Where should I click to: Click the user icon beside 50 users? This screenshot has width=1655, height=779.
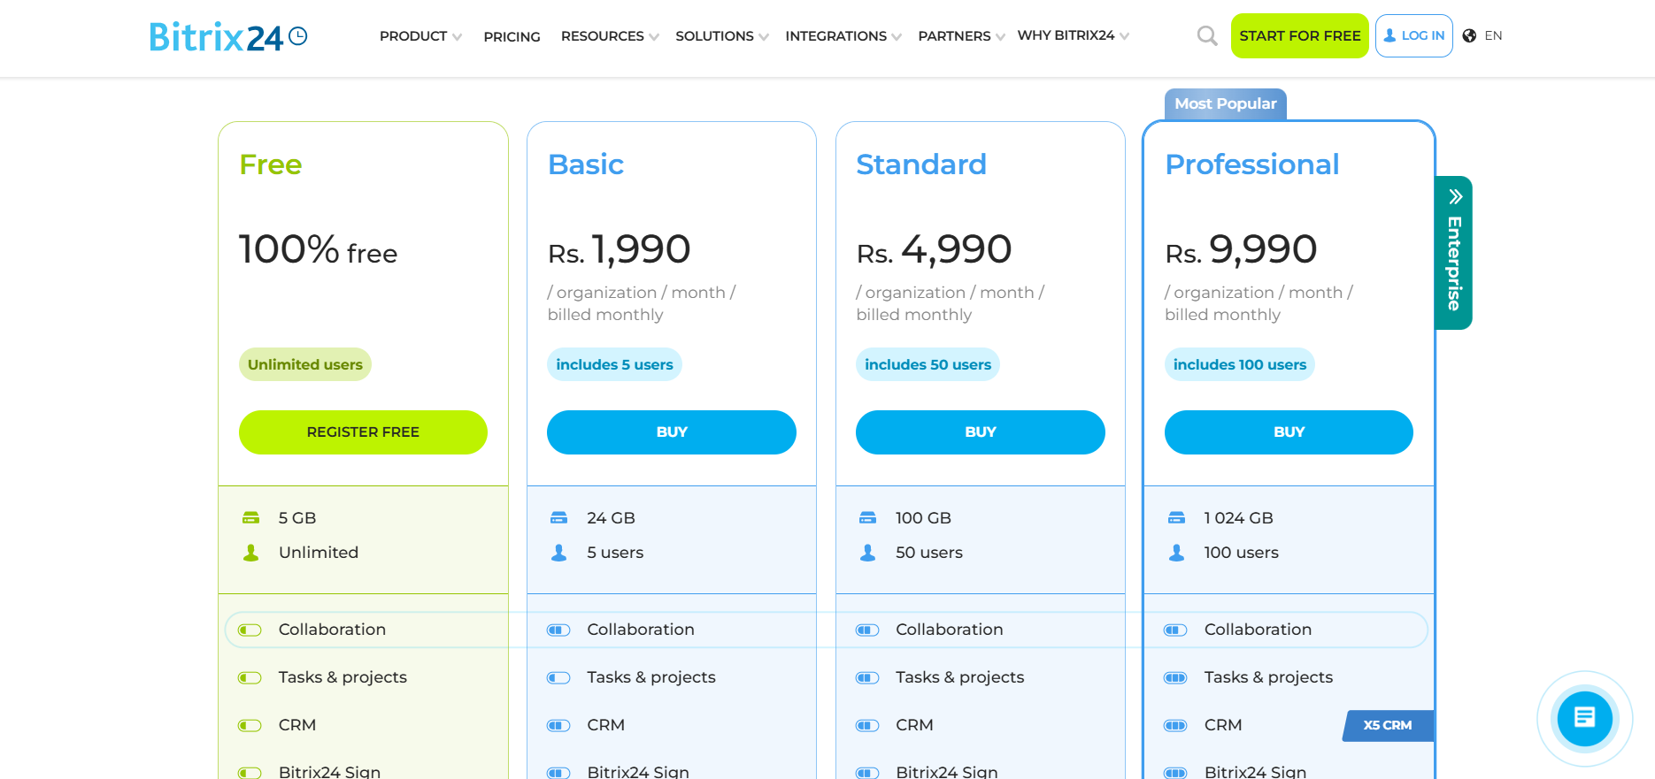coord(868,553)
